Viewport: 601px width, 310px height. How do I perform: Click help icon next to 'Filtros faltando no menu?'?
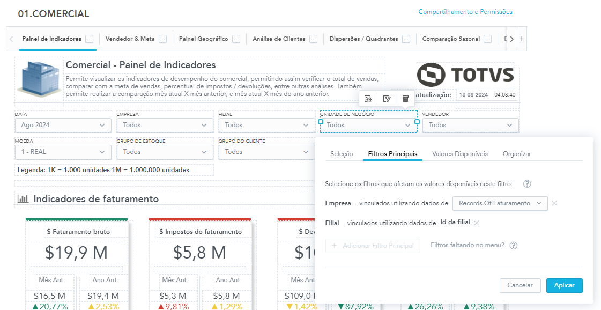(x=513, y=246)
